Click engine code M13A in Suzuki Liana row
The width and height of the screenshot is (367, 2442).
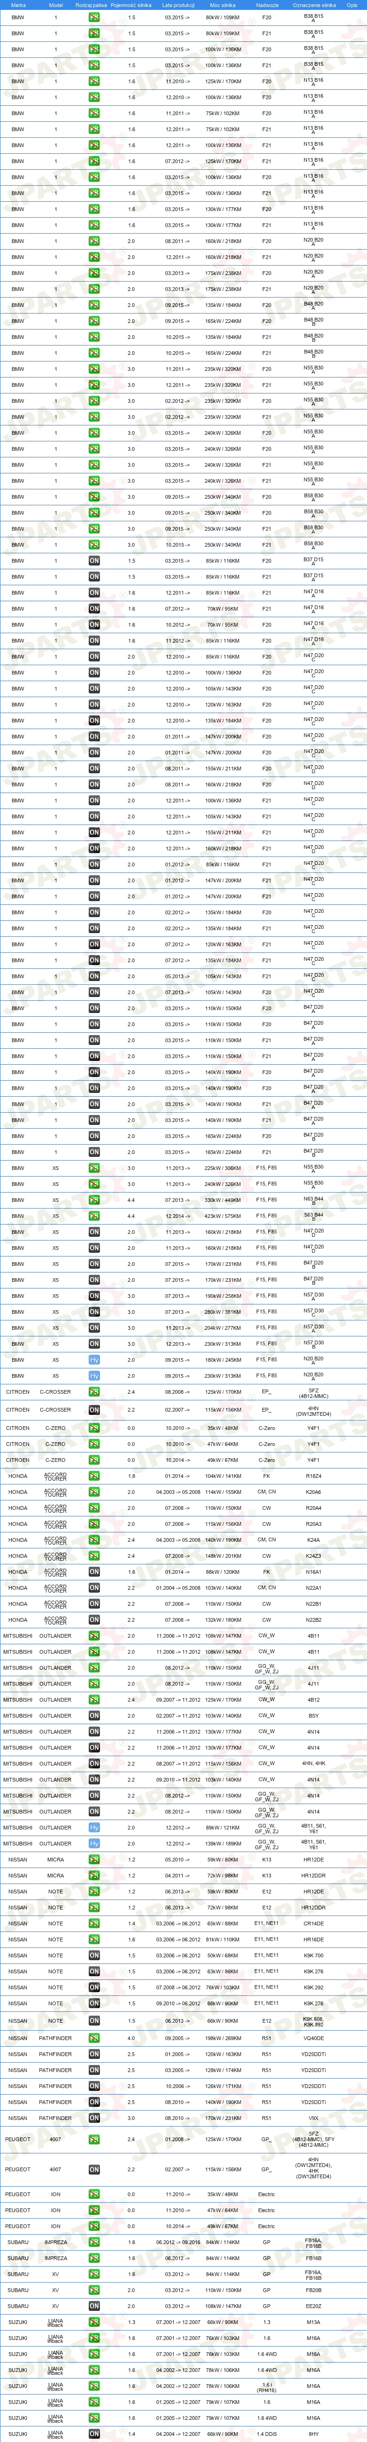313,2323
